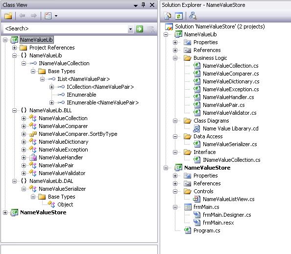291x254 pixels.
Task: Select NameValueDictionary.cs file
Action: tap(231, 81)
